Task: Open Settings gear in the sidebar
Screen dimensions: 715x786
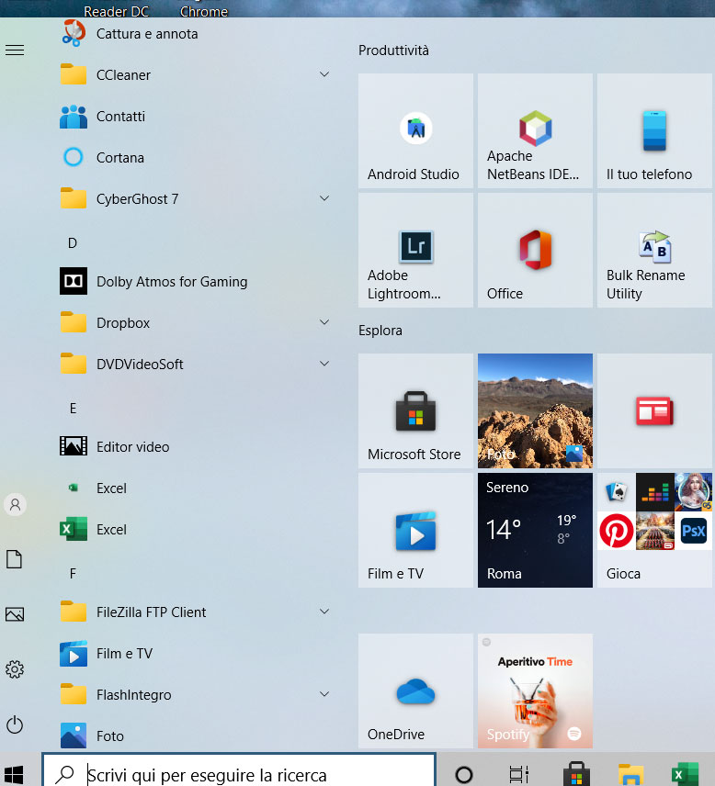Action: [15, 669]
